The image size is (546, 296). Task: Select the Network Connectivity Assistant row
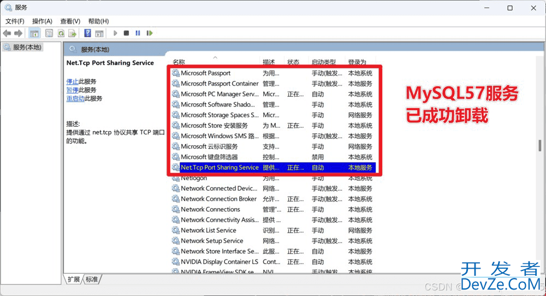(x=274, y=220)
